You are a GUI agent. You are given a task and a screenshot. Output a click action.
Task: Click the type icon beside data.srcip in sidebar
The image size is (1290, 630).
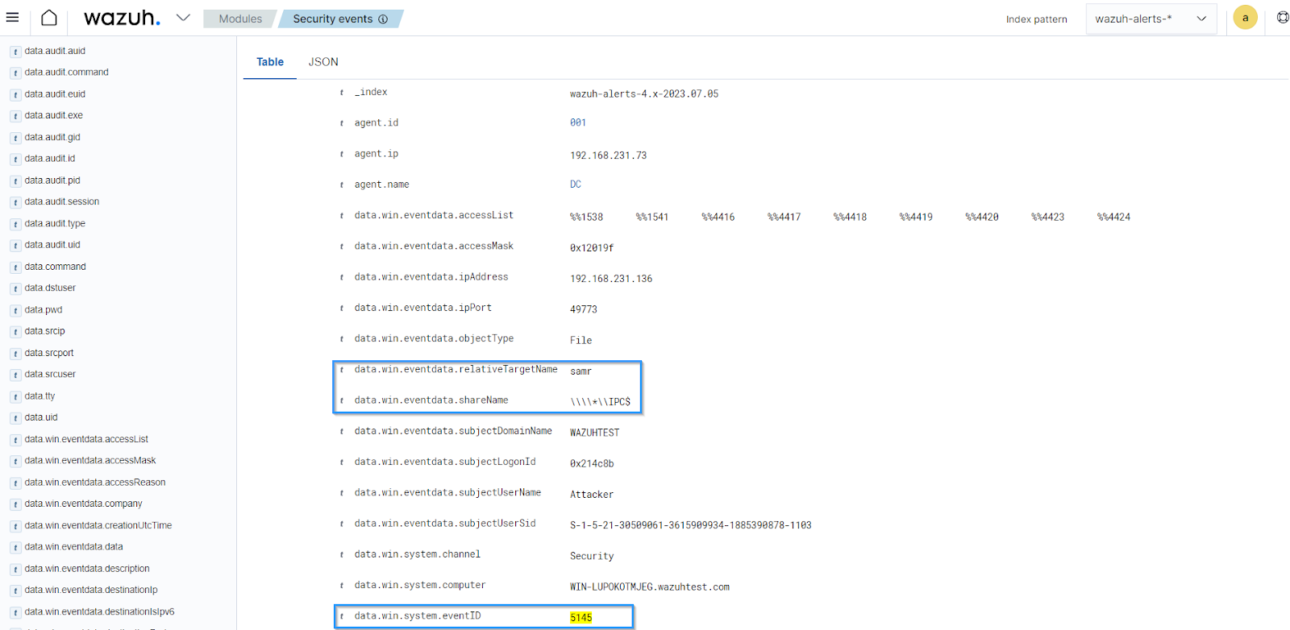point(15,332)
